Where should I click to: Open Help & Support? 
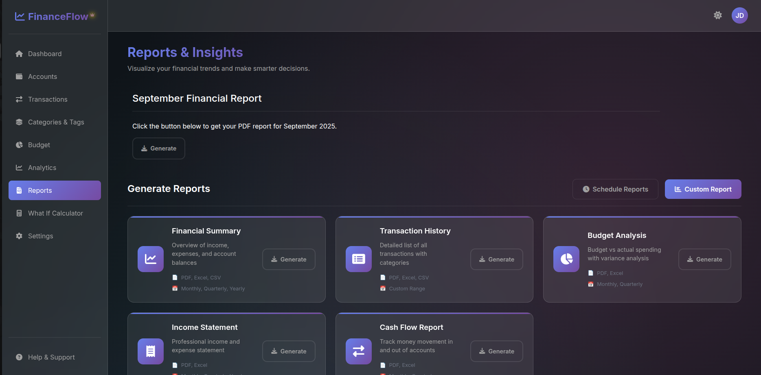pyautogui.click(x=51, y=357)
